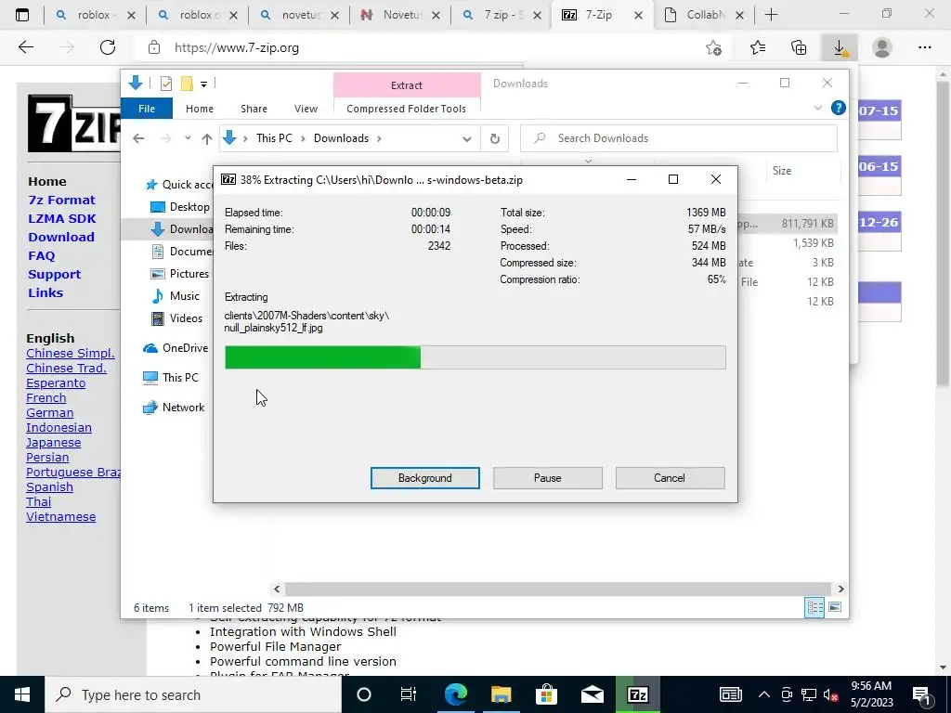
Task: Select This PC in navigation pane
Action: (171, 377)
